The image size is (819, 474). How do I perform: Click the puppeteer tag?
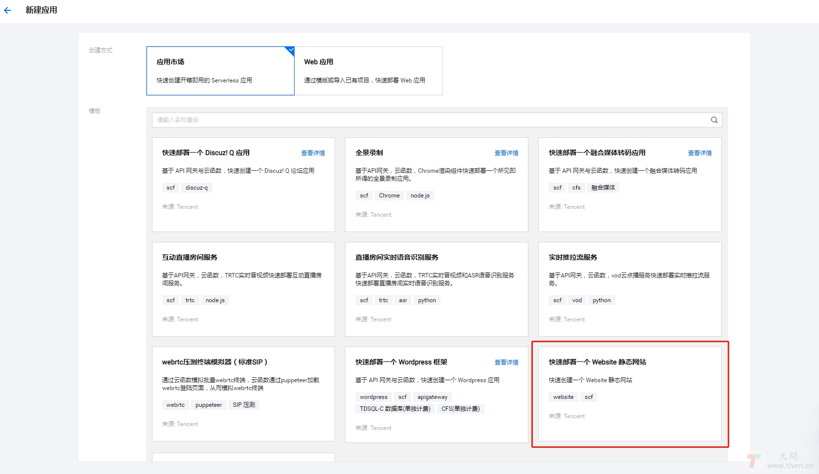pyautogui.click(x=209, y=405)
